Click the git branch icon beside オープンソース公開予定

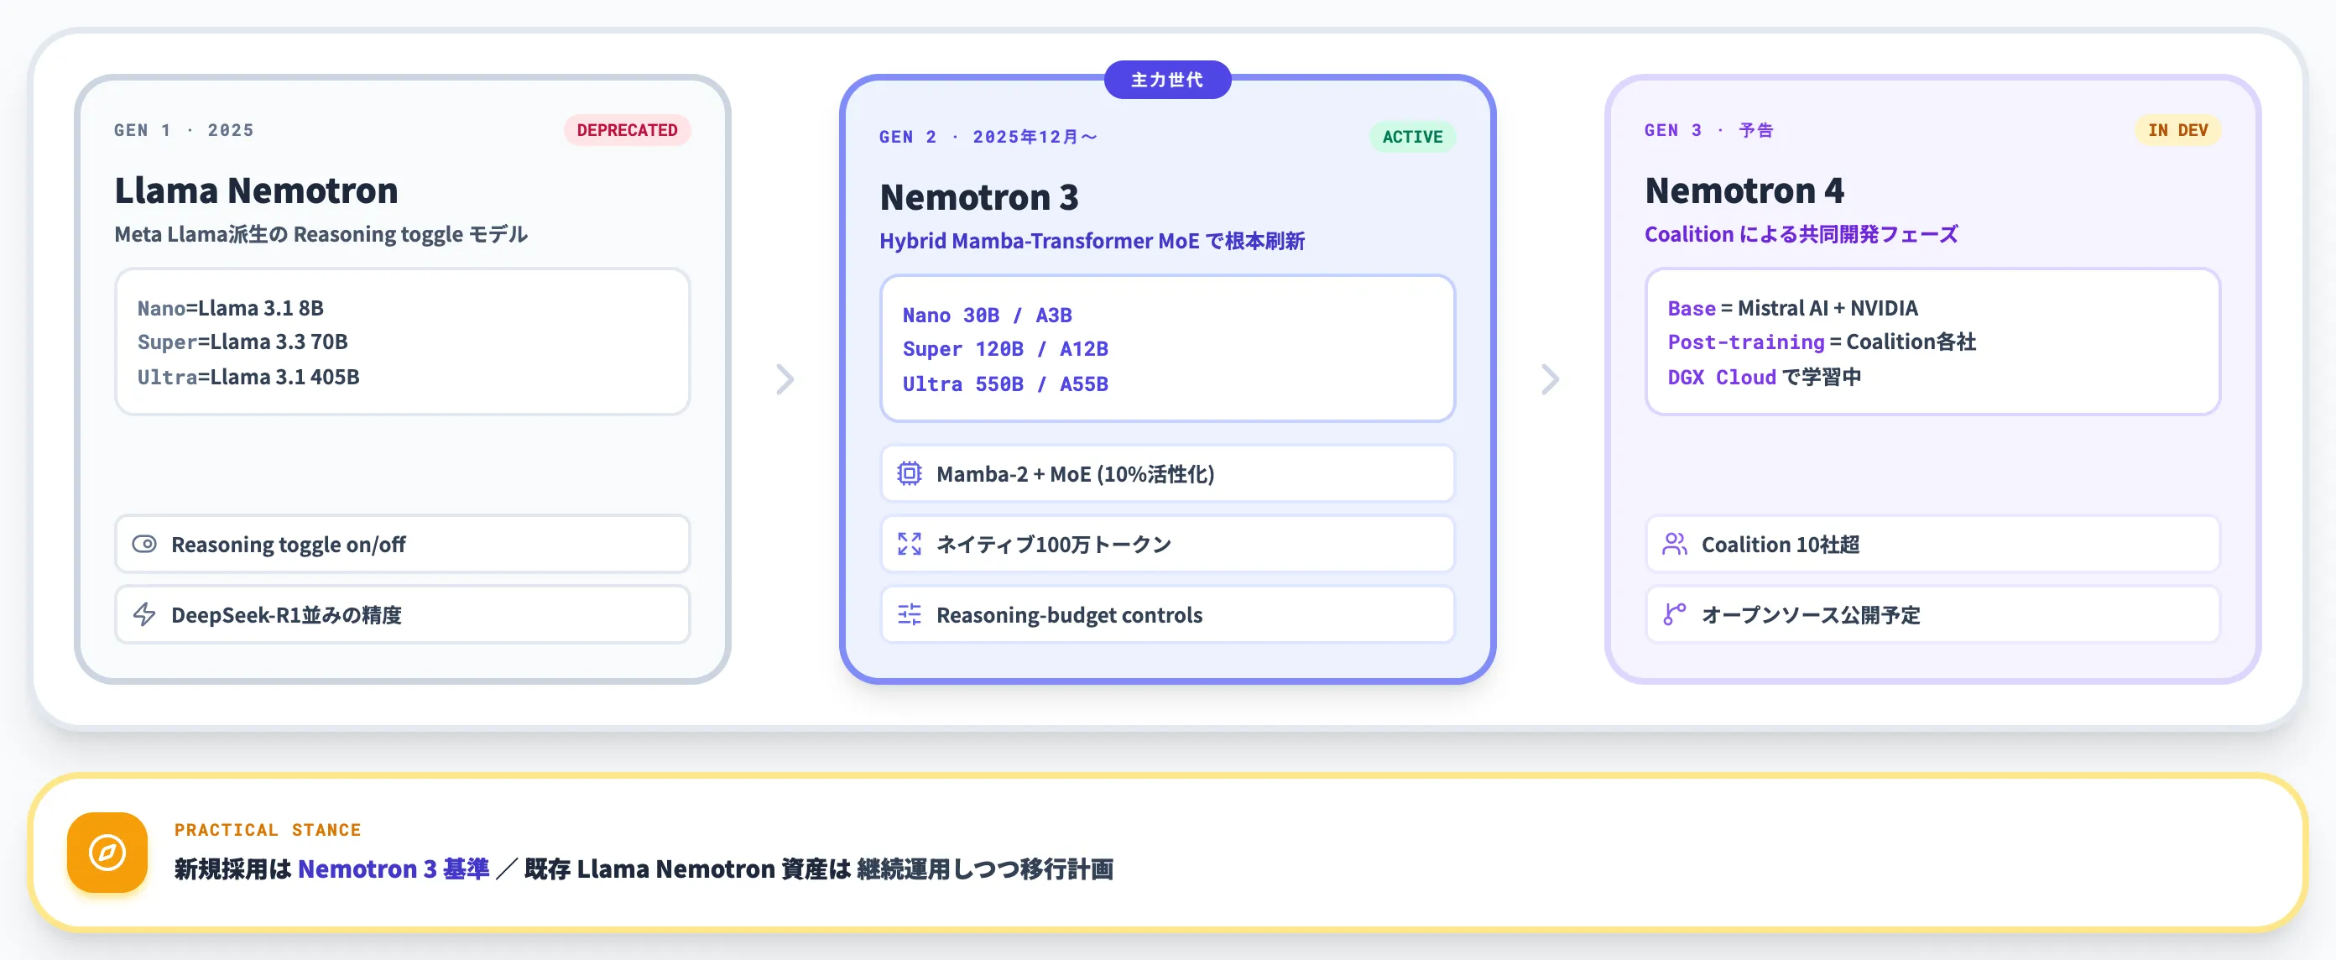pos(1675,614)
